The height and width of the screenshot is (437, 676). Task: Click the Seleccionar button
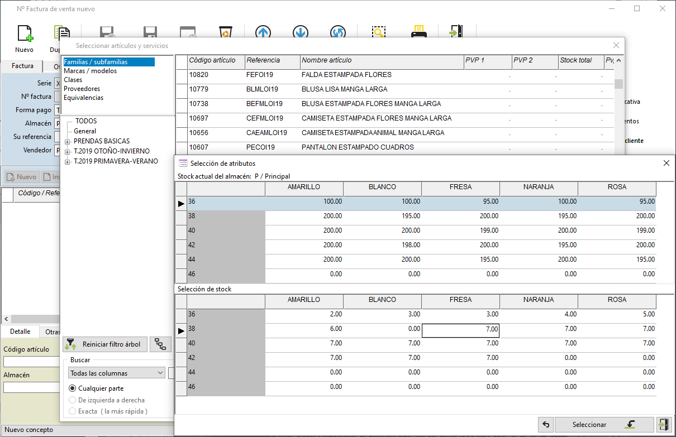coord(604,425)
